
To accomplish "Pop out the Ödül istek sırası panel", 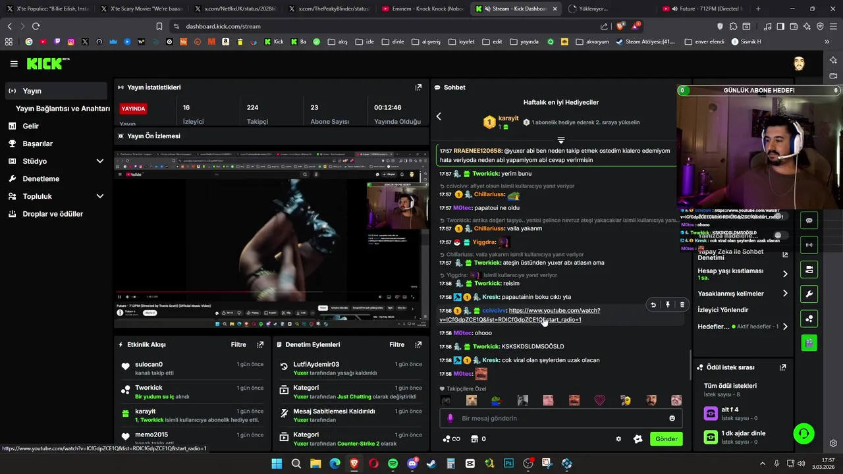I will (x=782, y=367).
